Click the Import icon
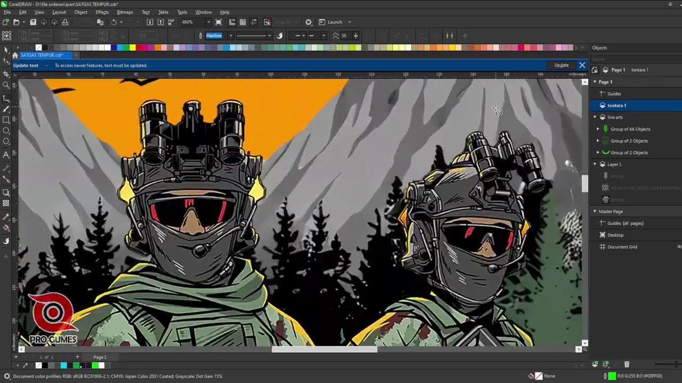The image size is (682, 383). pos(150,22)
